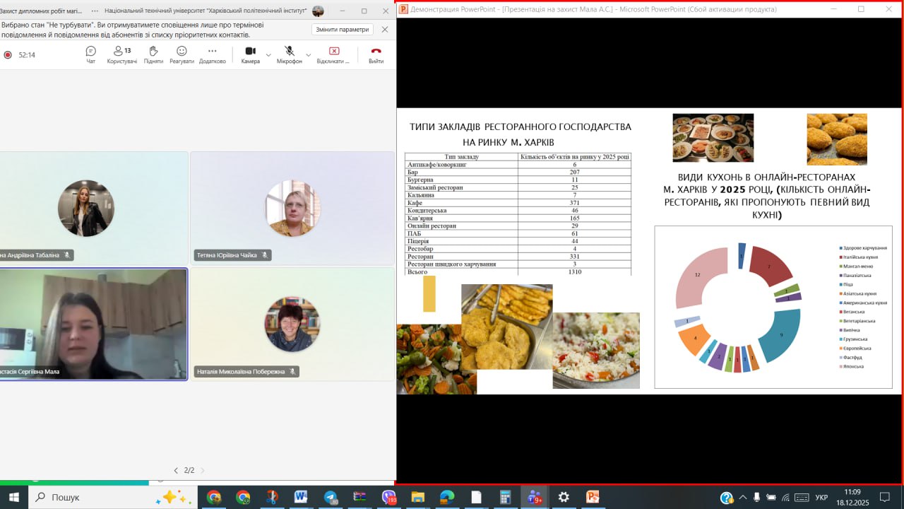Image resolution: width=904 pixels, height=509 pixels.
Task: Open the Calculator taskbar icon
Action: coord(505,497)
